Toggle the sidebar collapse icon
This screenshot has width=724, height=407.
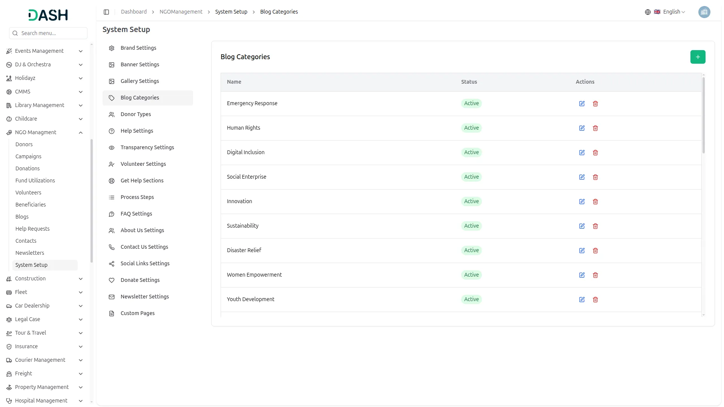pos(106,12)
